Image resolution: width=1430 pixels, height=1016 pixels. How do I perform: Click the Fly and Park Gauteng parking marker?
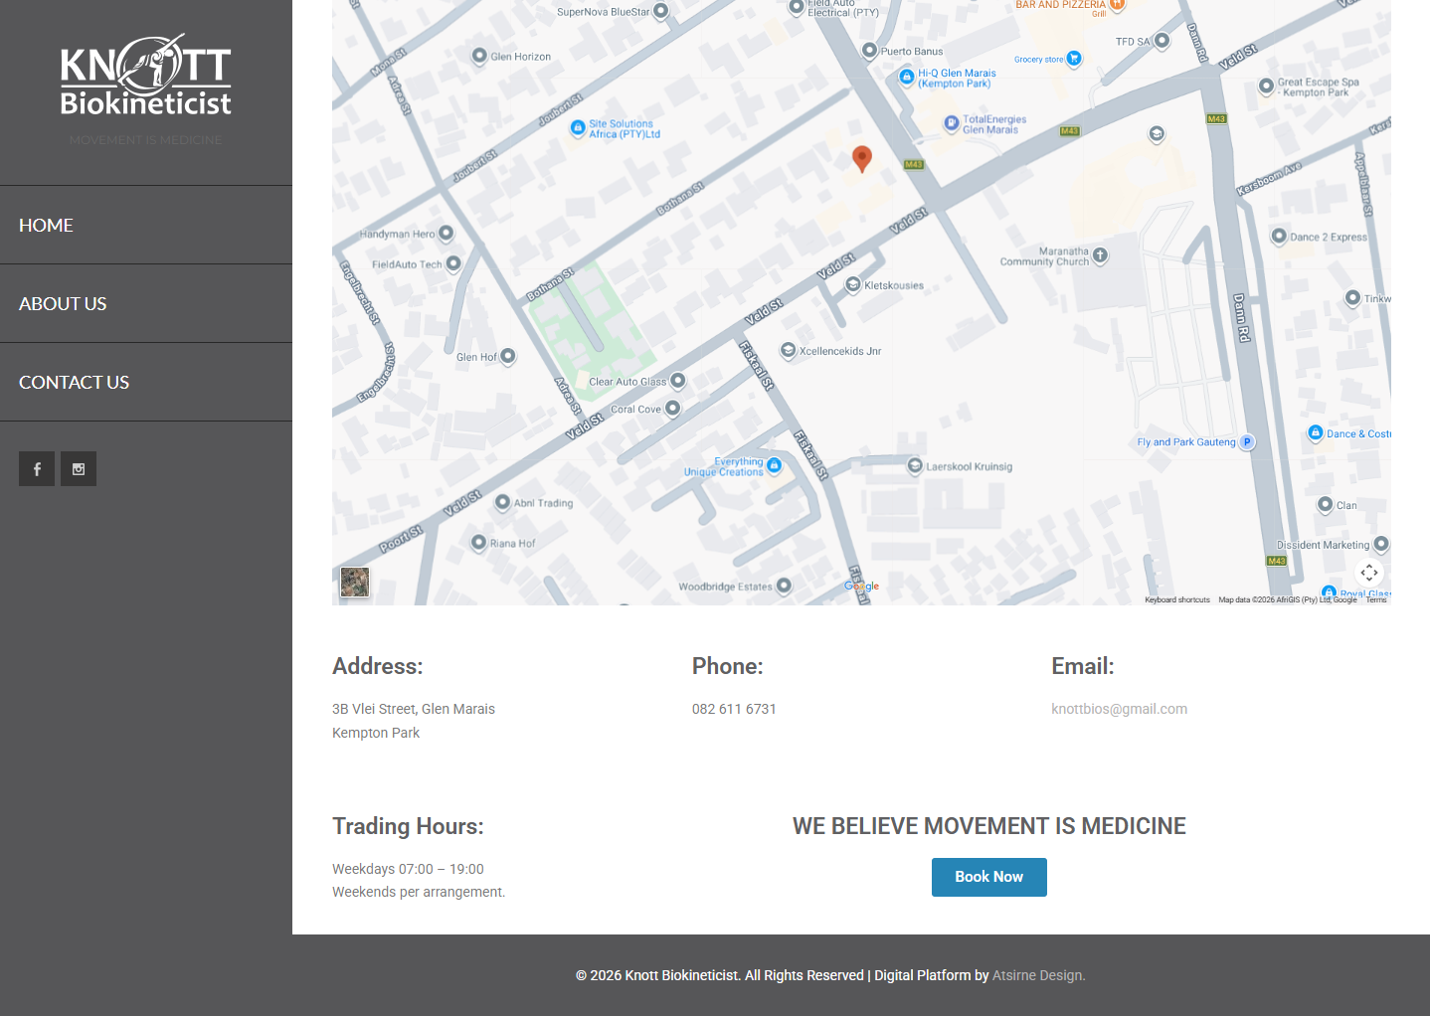[x=1247, y=442]
